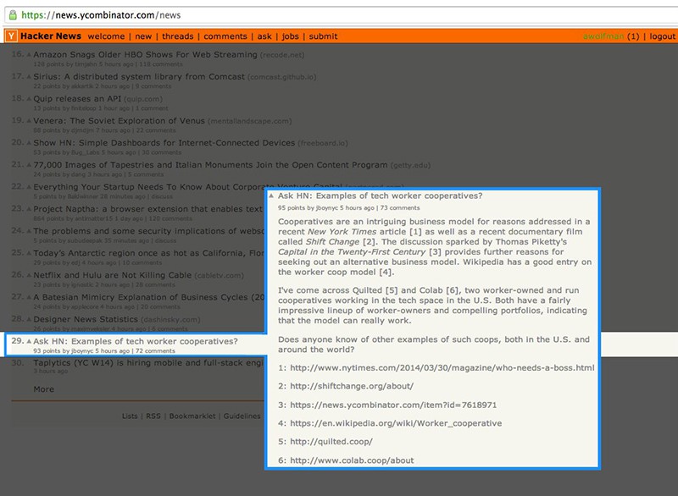Open the RSS footer link

coord(153,416)
